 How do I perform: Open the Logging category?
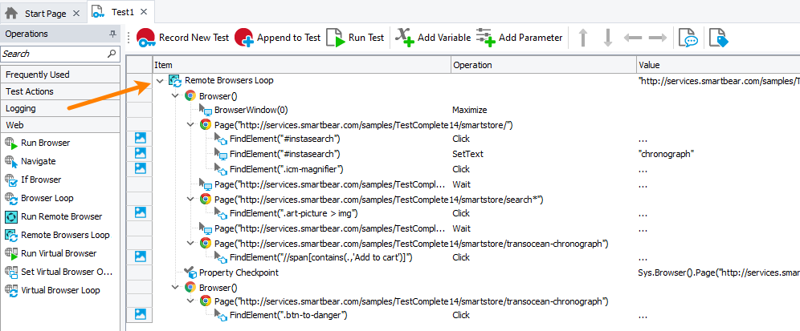(x=61, y=108)
